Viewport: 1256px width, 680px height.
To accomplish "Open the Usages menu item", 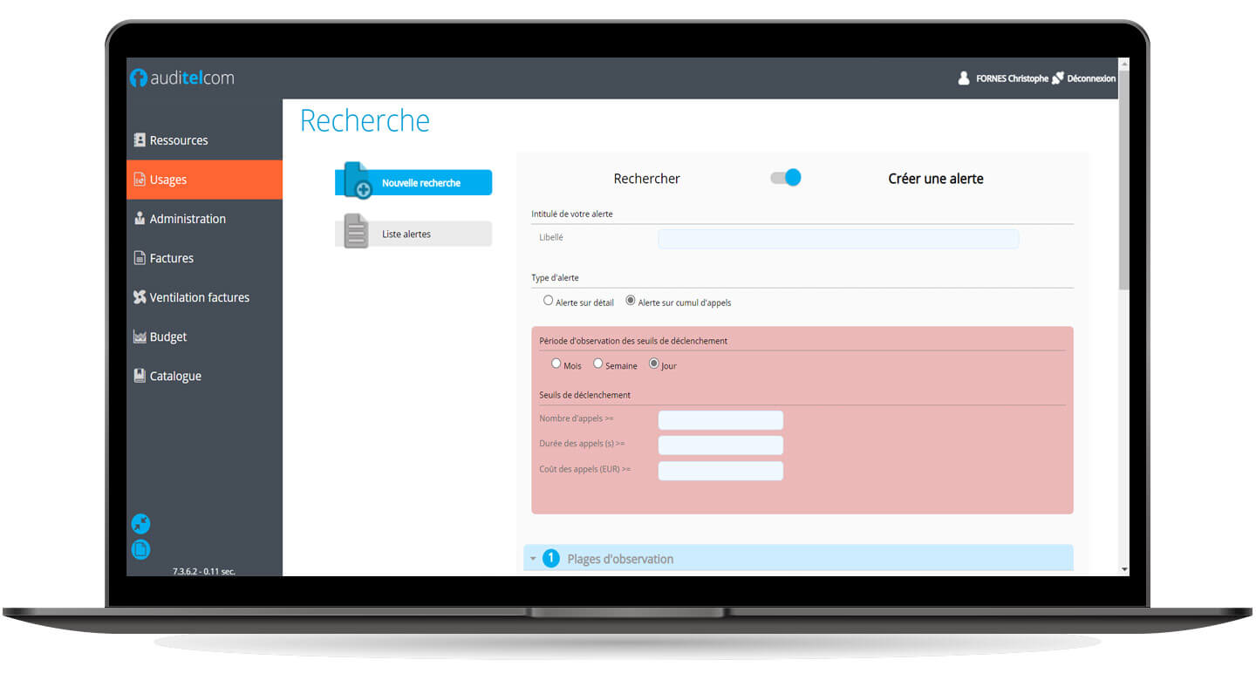I will click(168, 180).
